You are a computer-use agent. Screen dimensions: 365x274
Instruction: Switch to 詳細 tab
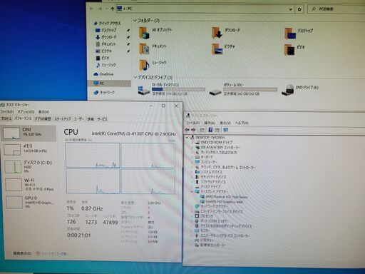tap(91, 119)
